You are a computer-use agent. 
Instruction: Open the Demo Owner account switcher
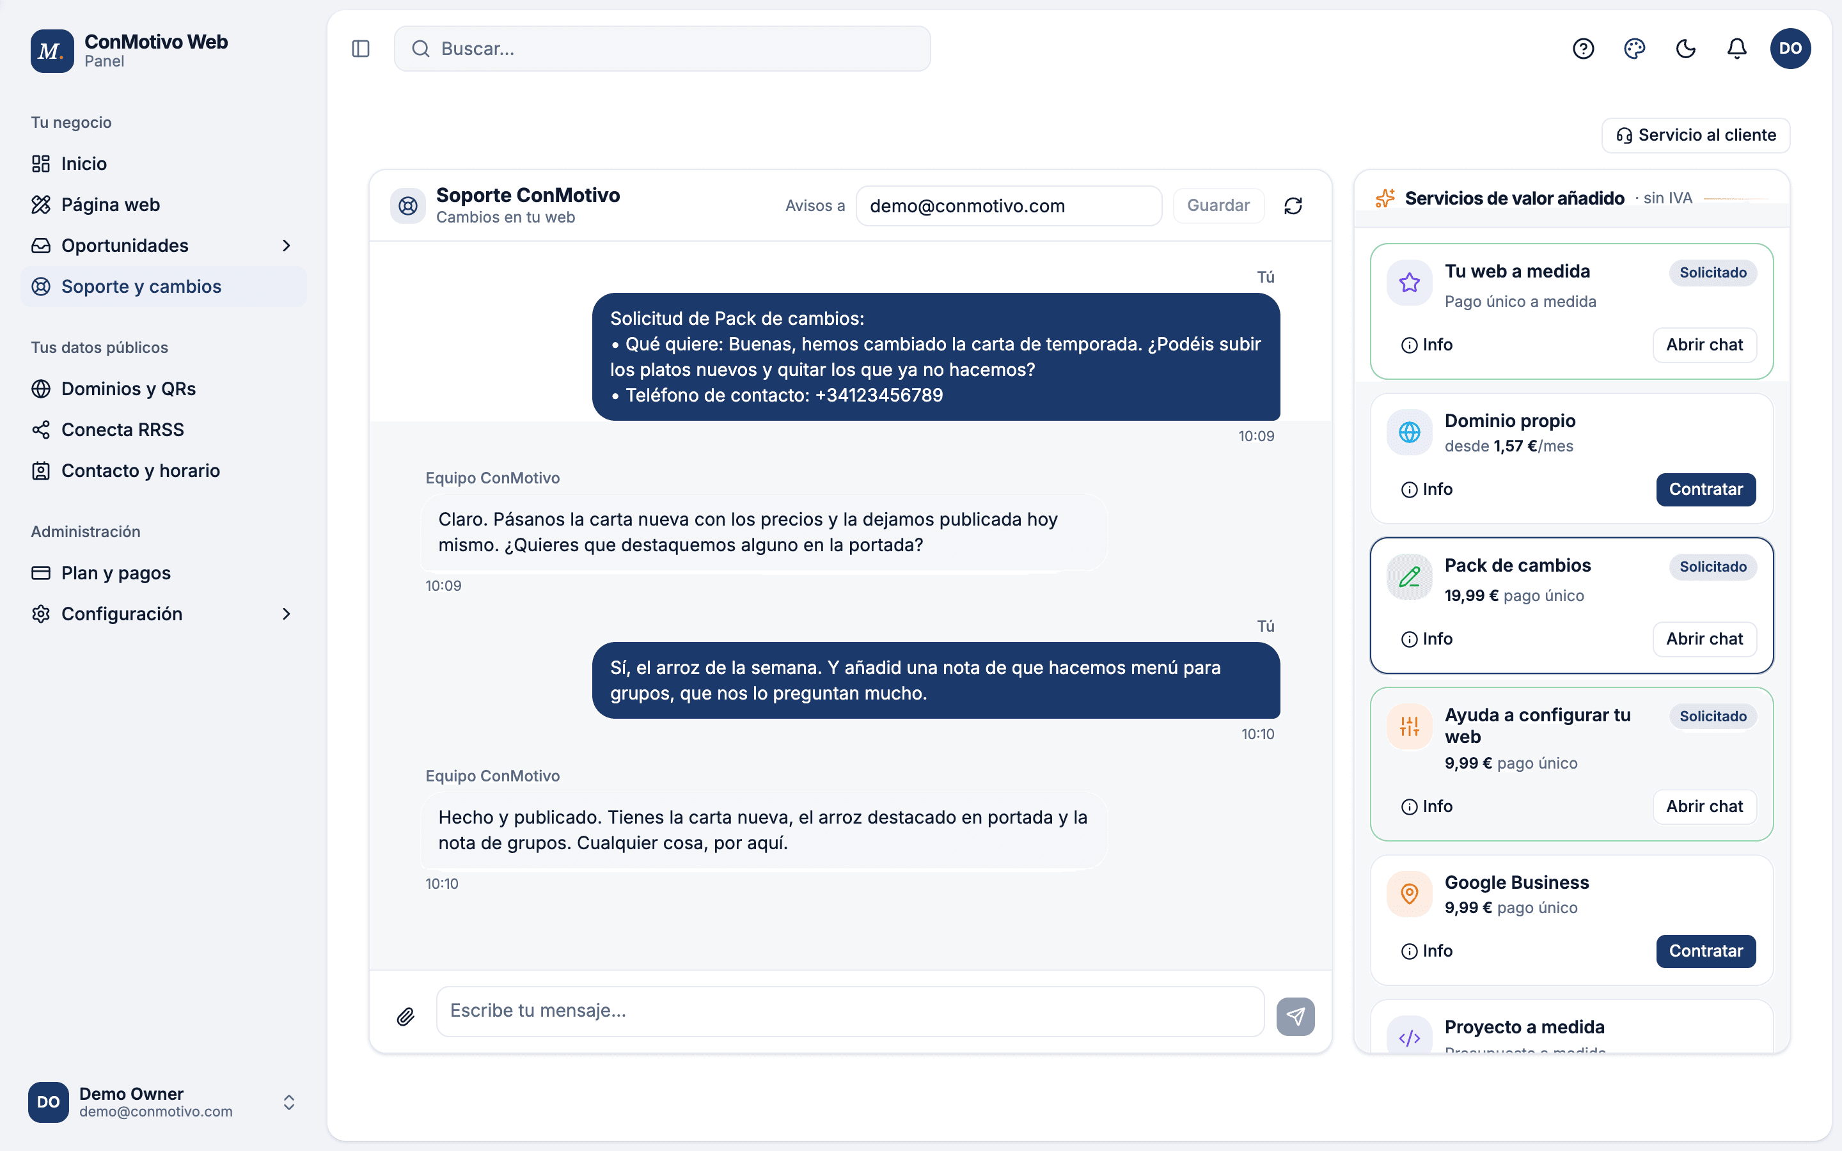[164, 1102]
